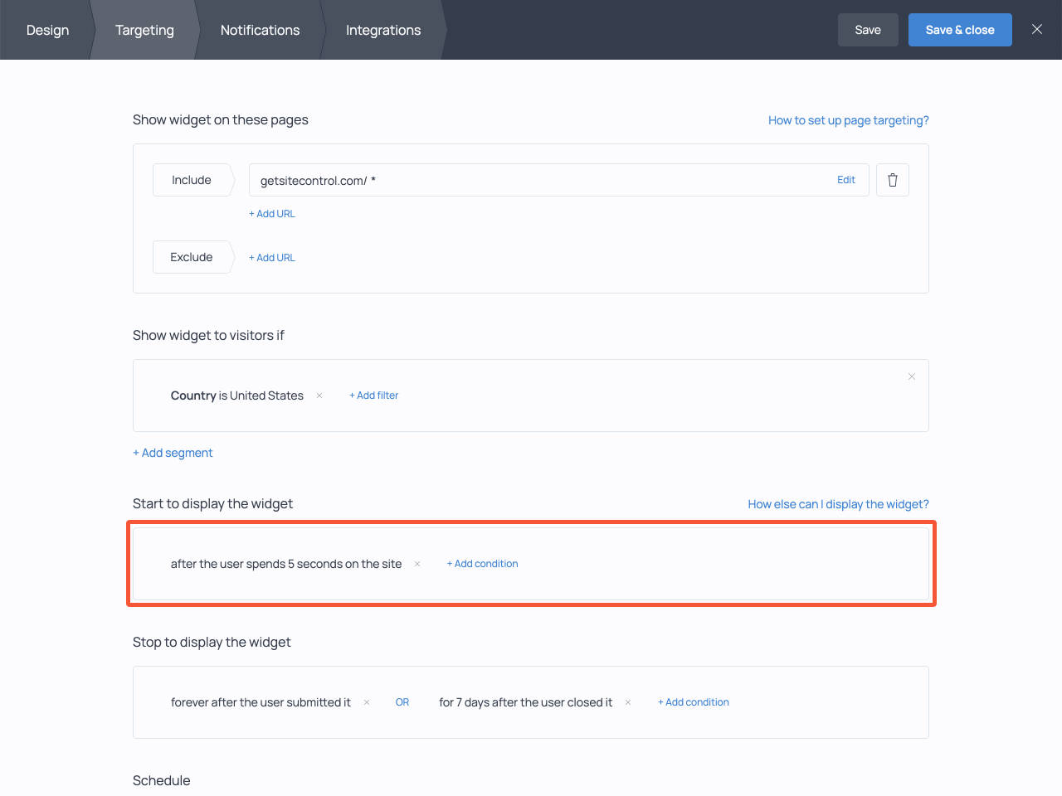Open 'How to set up page targeting?' help
Screen dimensions: 1062x796
click(848, 120)
